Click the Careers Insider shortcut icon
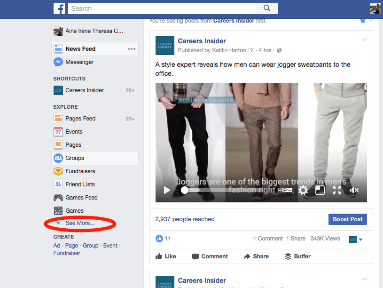The image size is (383, 288). click(58, 90)
